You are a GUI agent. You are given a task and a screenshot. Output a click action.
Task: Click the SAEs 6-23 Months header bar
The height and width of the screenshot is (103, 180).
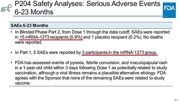coord(91,25)
